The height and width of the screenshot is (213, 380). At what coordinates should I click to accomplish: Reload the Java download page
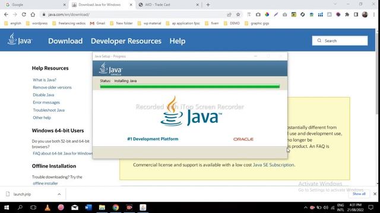[x=24, y=14]
